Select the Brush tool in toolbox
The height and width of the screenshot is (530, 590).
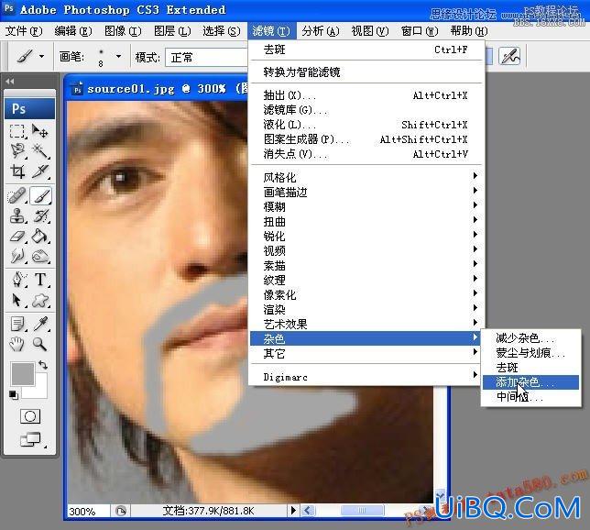(x=40, y=196)
